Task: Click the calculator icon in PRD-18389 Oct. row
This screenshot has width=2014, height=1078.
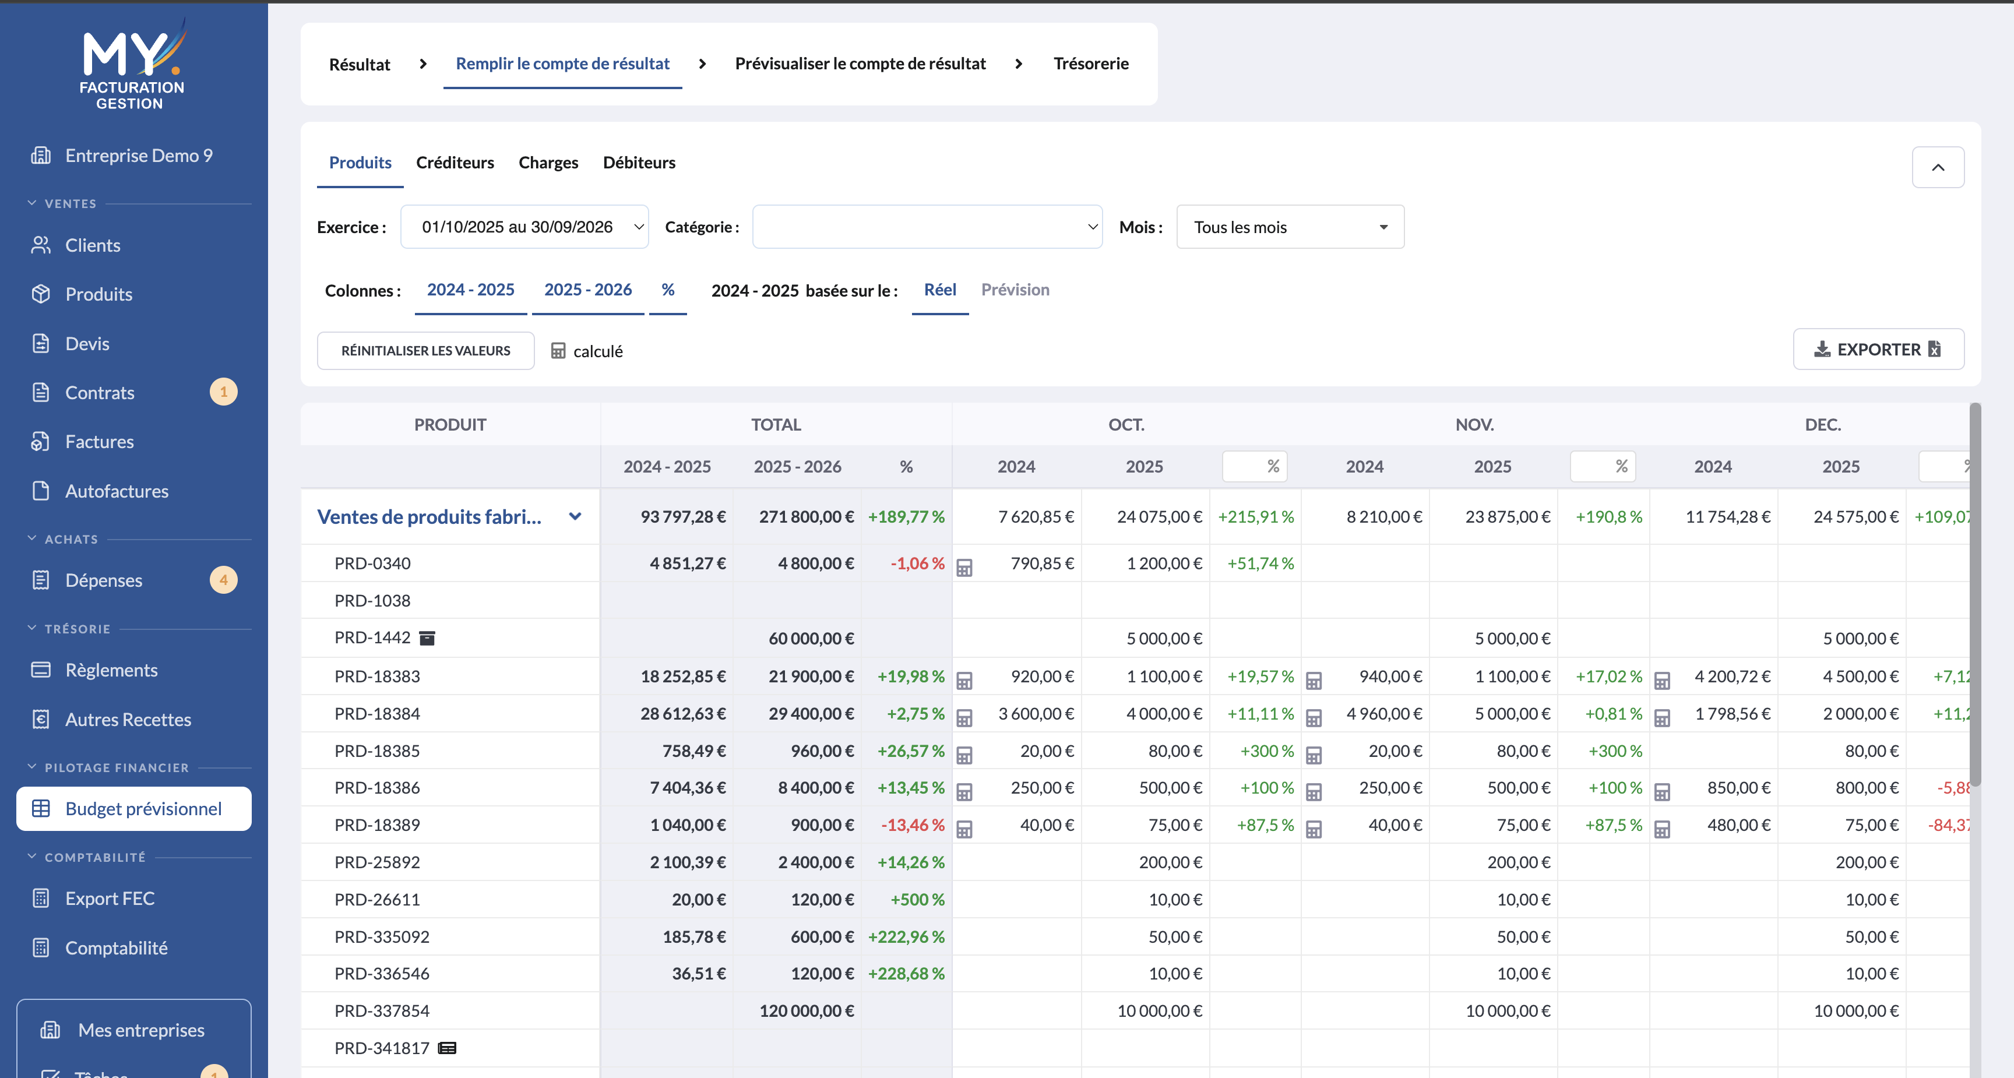Action: click(965, 829)
